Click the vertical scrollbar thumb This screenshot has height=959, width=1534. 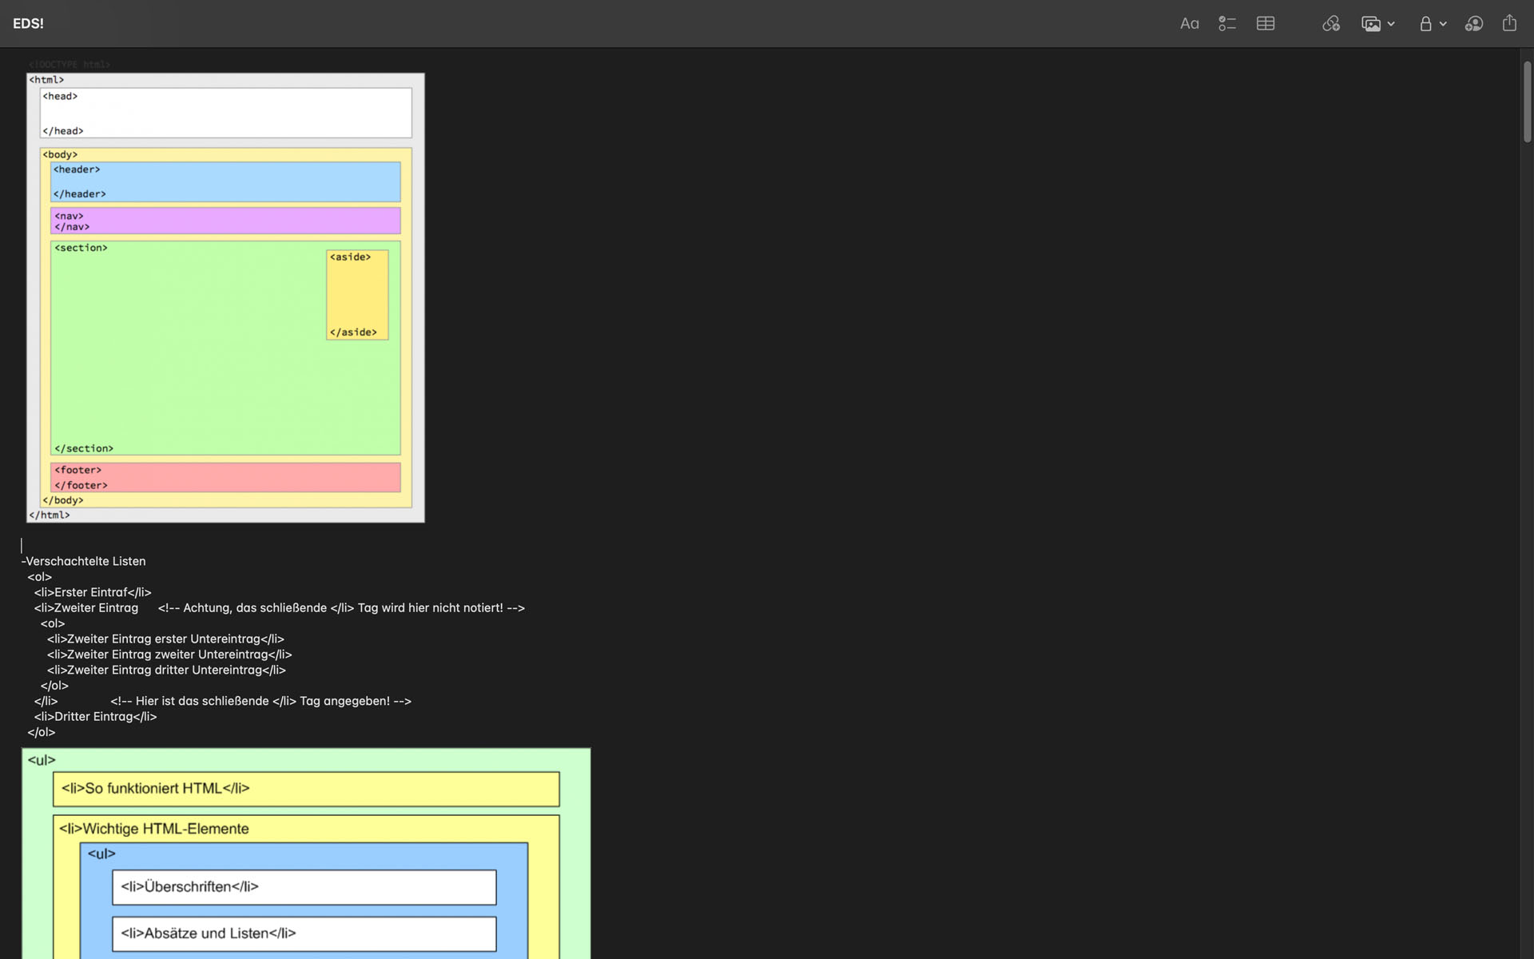tap(1527, 102)
